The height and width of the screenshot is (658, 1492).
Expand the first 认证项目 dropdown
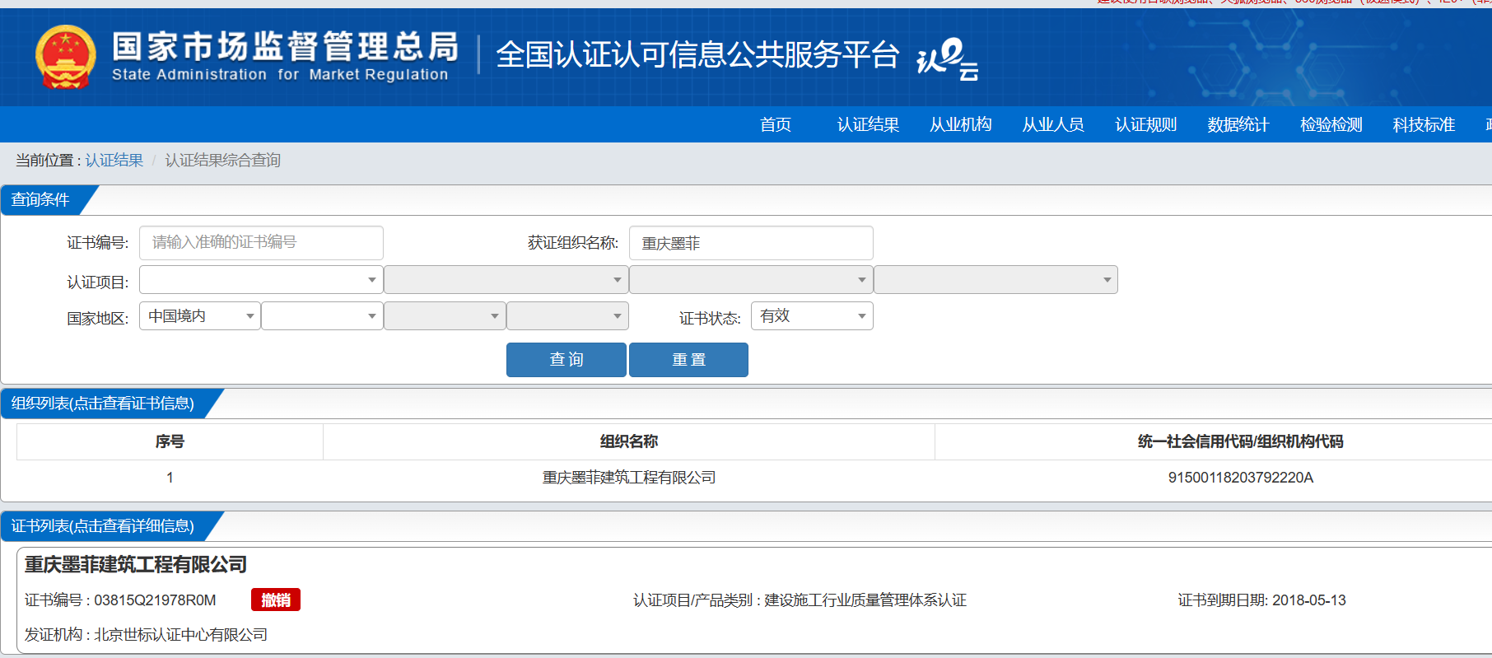tap(261, 280)
